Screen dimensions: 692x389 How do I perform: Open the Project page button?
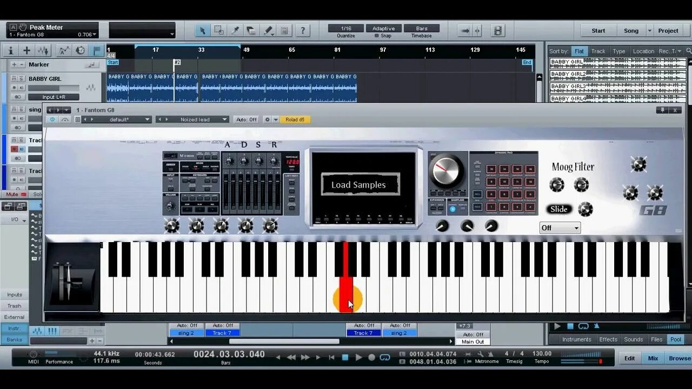[x=668, y=31]
